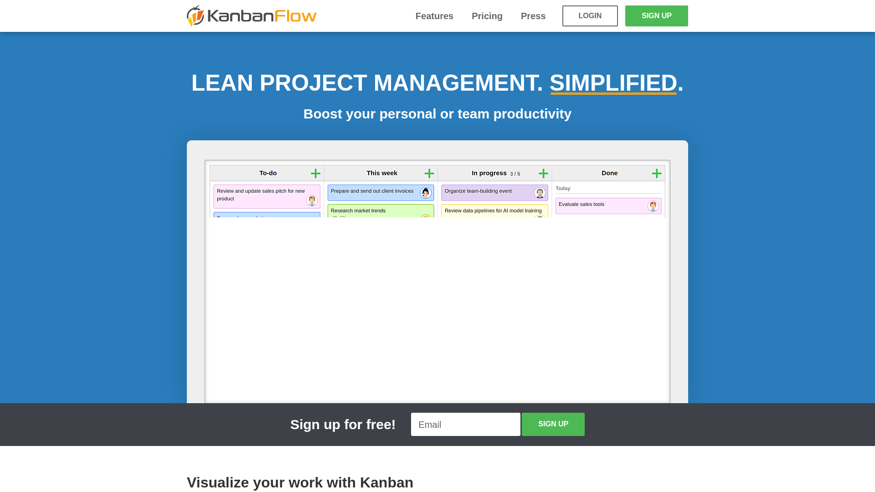Viewport: 875px width, 492px height.
Task: Add a new task to the In progress column
Action: point(543,173)
